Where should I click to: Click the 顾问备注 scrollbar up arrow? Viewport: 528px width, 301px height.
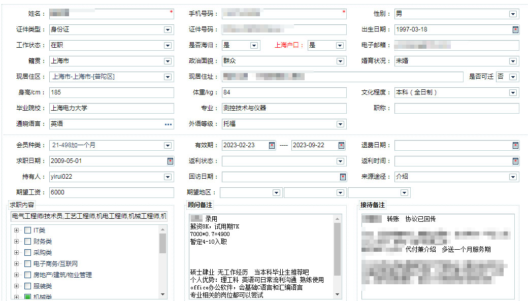pyautogui.click(x=338, y=218)
